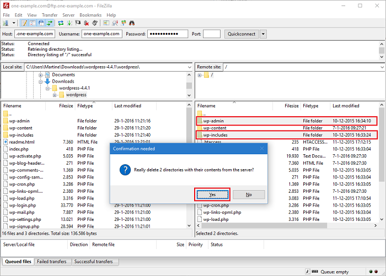This screenshot has width=386, height=276.
Task: Switch to Failed transfers tab
Action: coord(52,262)
